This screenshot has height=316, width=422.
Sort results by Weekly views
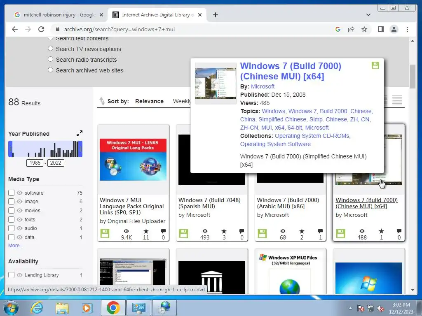coord(182,101)
